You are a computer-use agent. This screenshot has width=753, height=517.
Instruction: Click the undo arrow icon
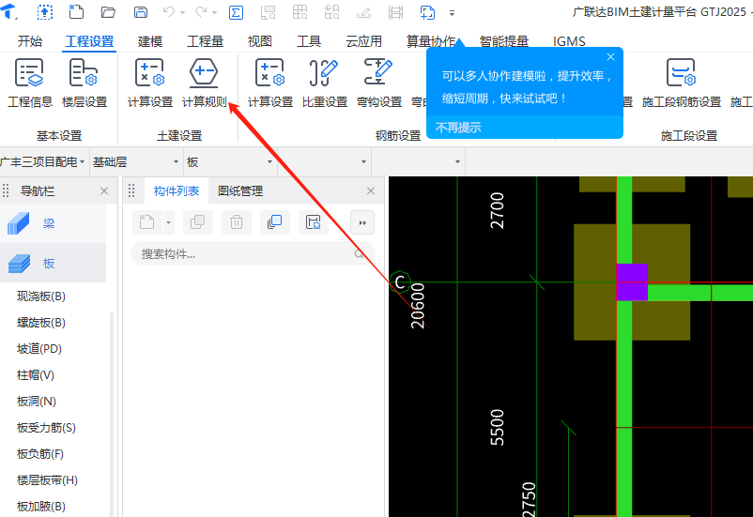(169, 12)
